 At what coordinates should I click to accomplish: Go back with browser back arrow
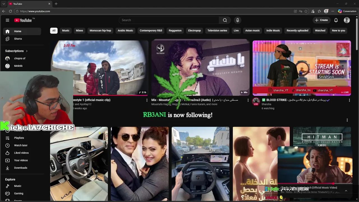(x=4, y=11)
